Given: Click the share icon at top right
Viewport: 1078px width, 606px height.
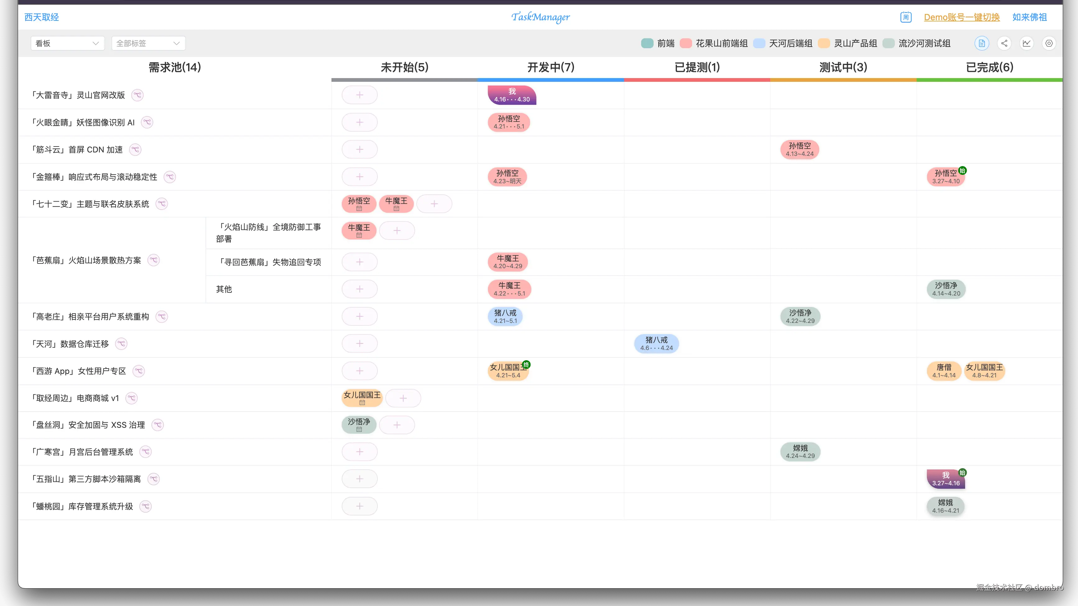Looking at the screenshot, I should 1004,43.
